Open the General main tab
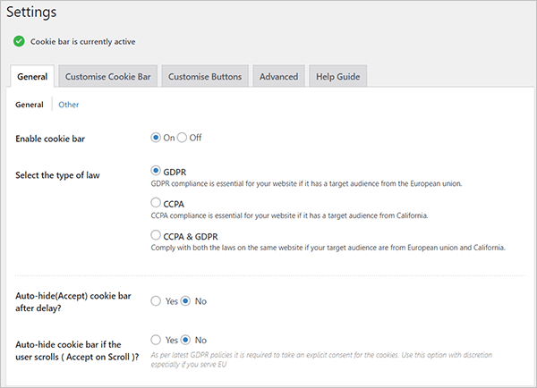The width and height of the screenshot is (537, 388). [32, 76]
